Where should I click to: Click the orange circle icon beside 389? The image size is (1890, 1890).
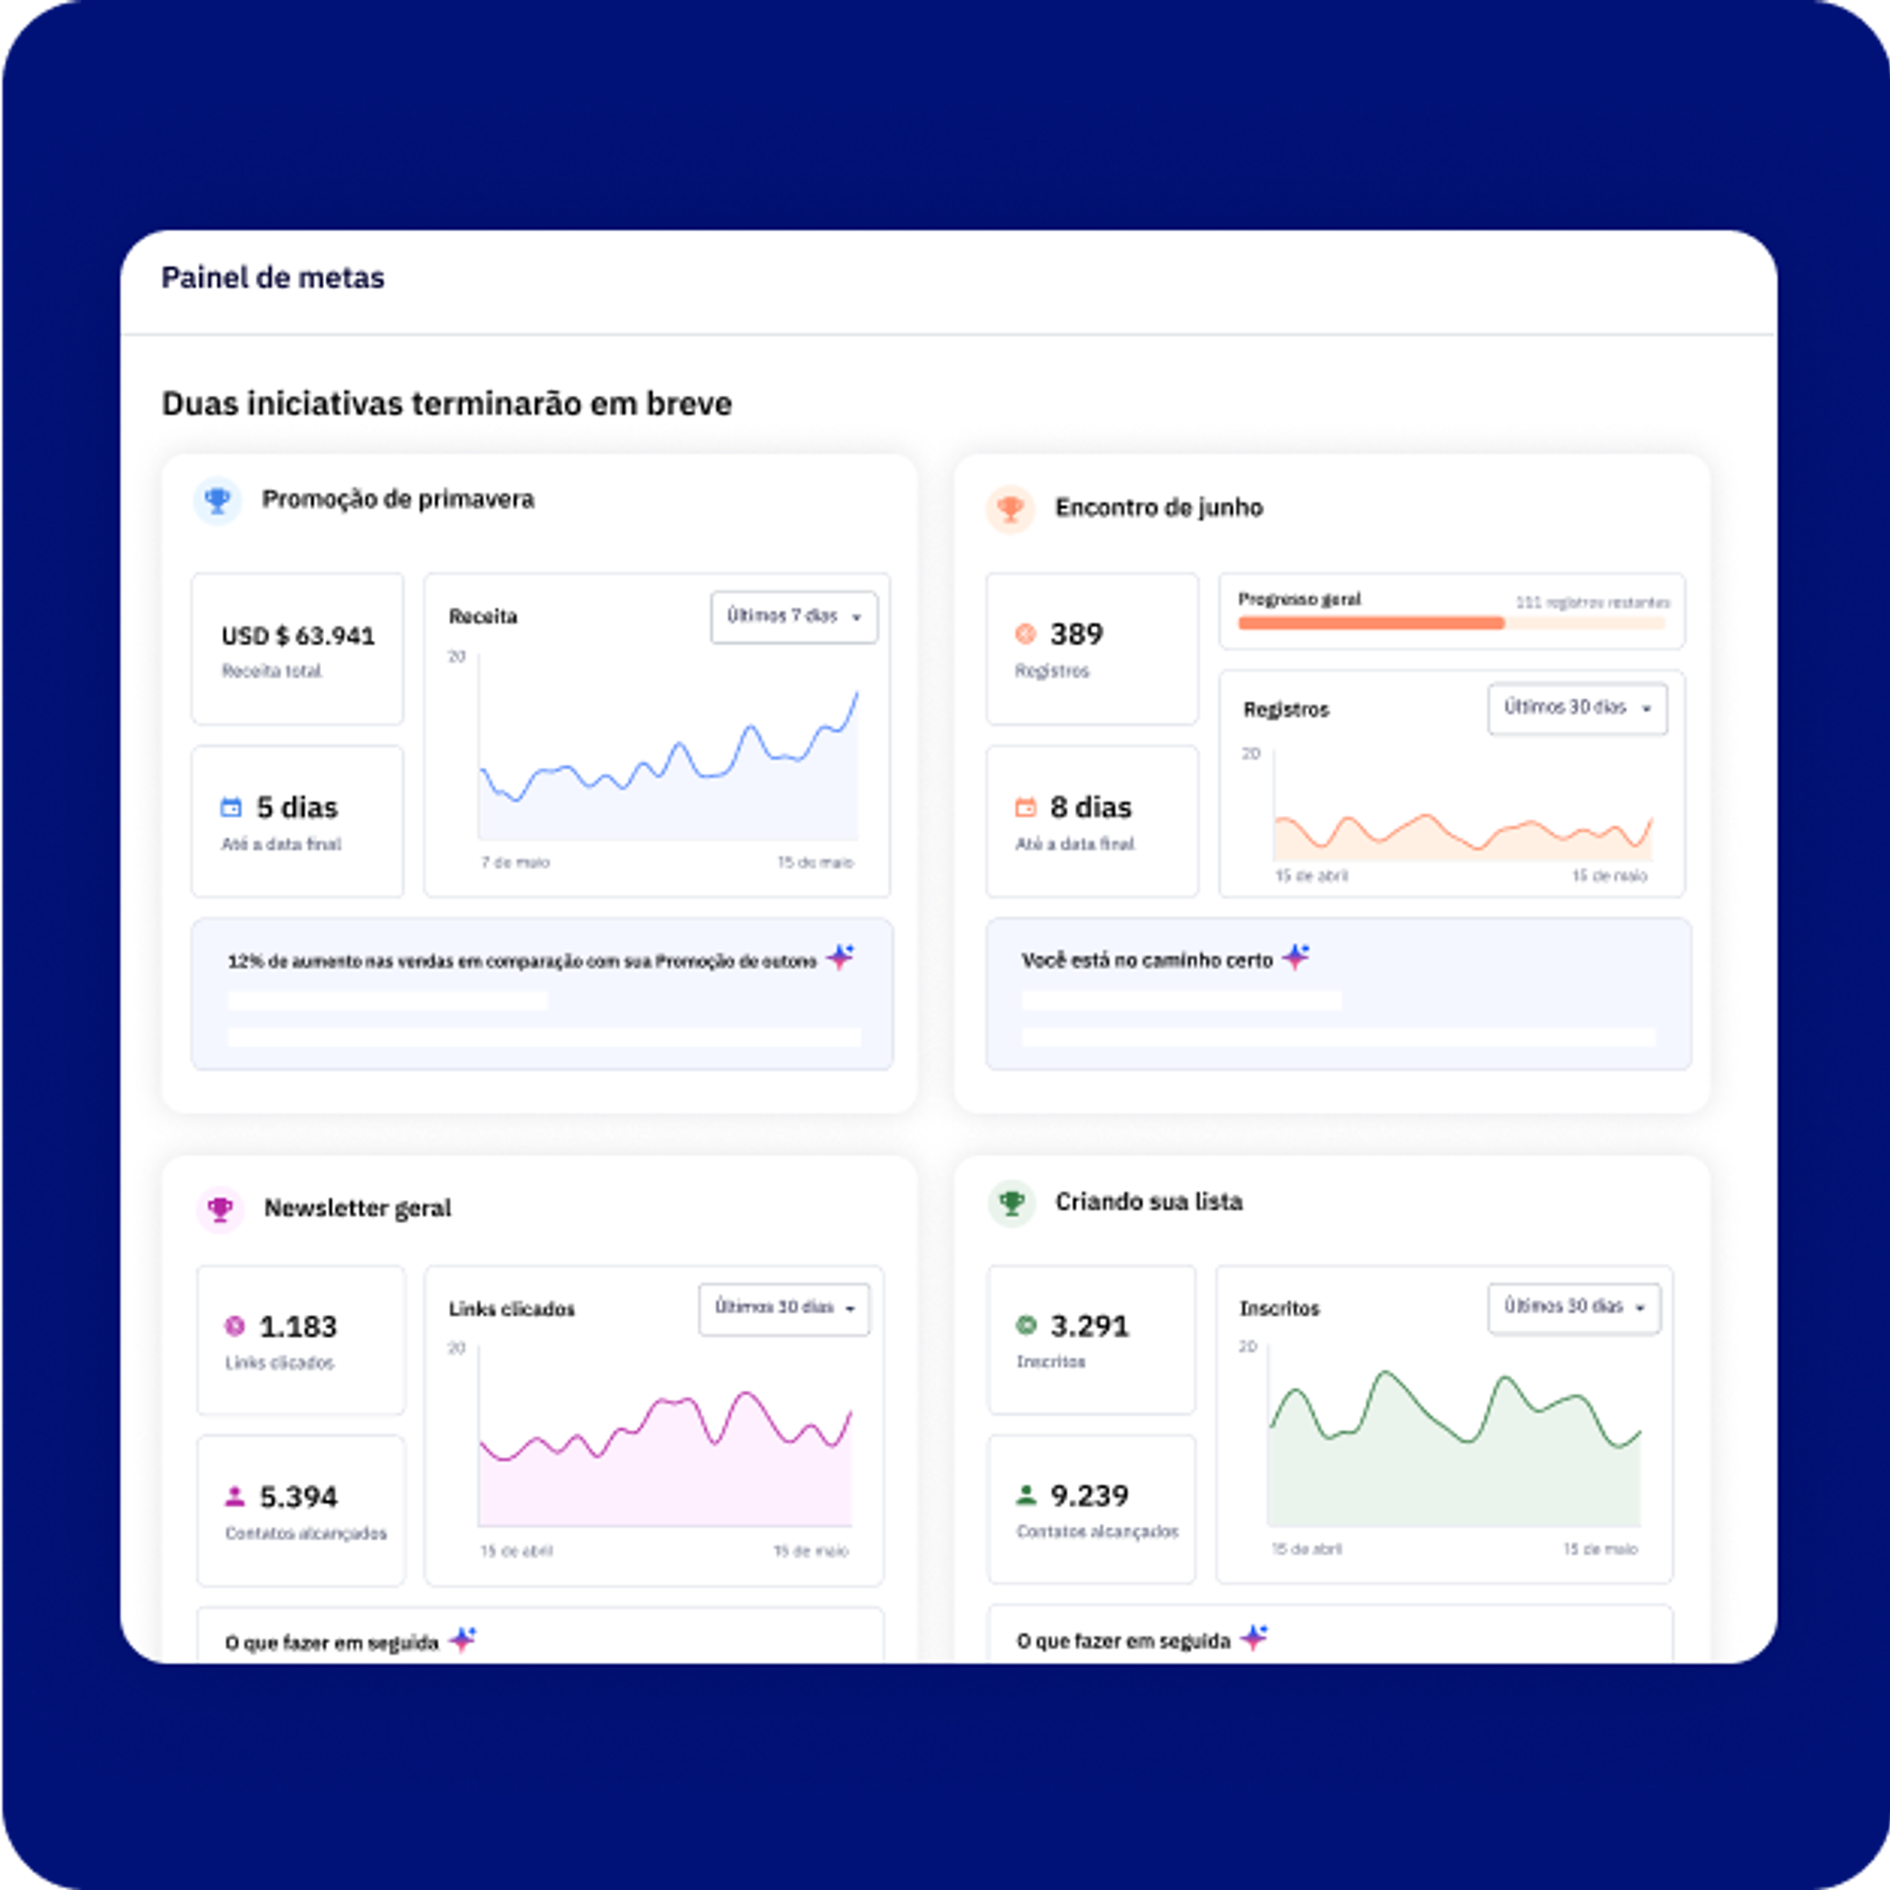(x=1025, y=634)
